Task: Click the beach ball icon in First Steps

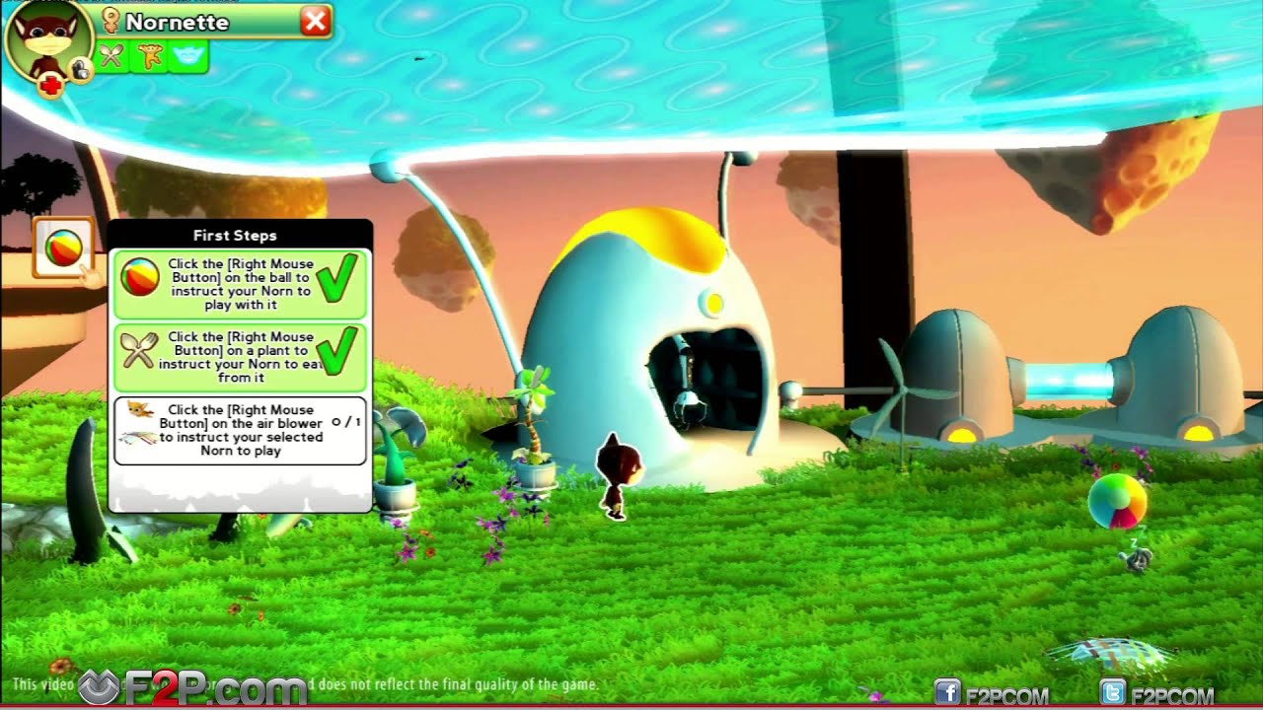Action: [140, 277]
